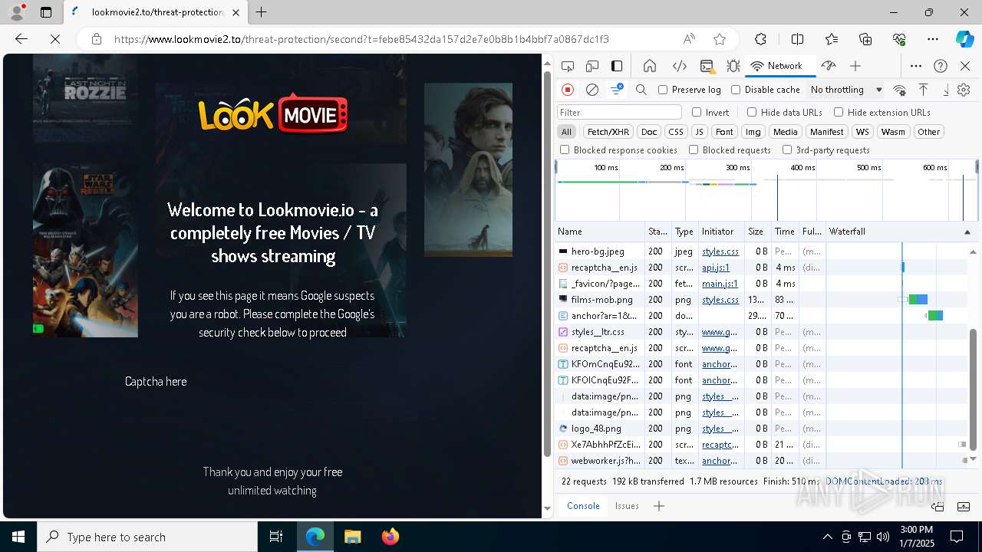Export HAR file download arrow
The height and width of the screenshot is (552, 982).
pyautogui.click(x=945, y=90)
